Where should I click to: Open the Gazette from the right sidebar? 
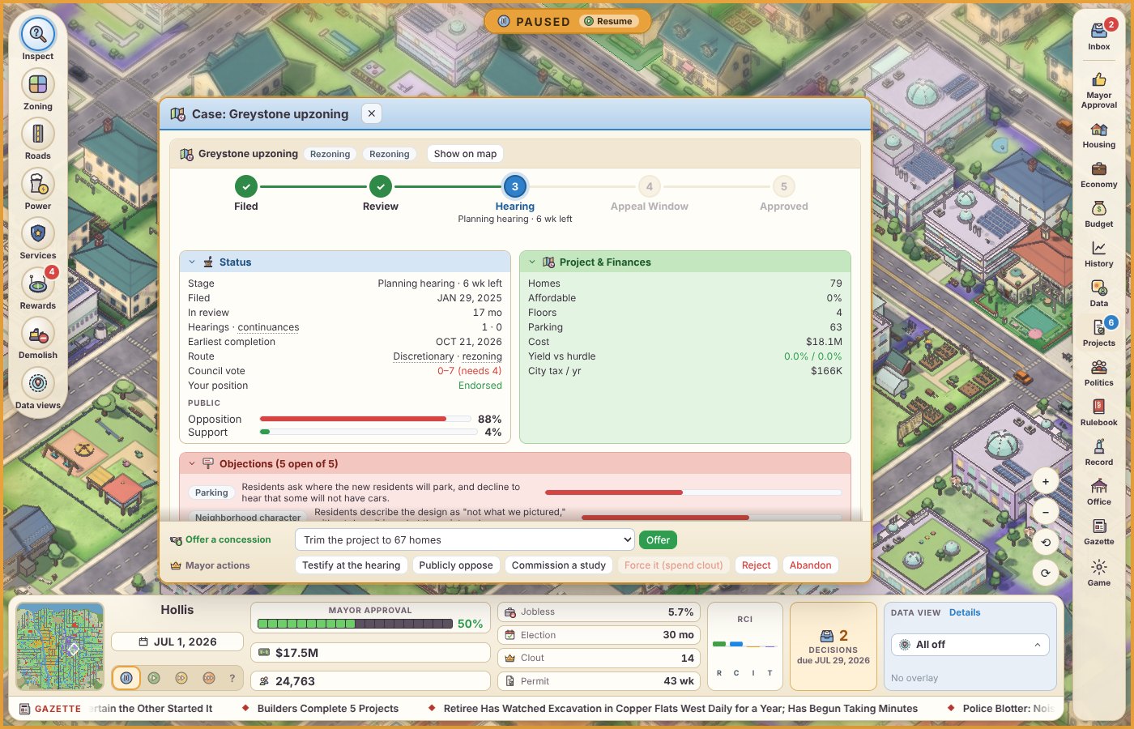1099,531
